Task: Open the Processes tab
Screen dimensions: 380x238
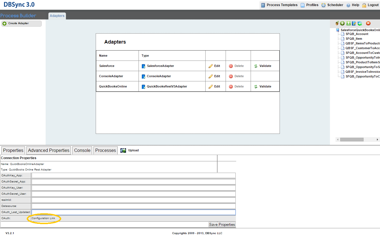Action: 105,150
